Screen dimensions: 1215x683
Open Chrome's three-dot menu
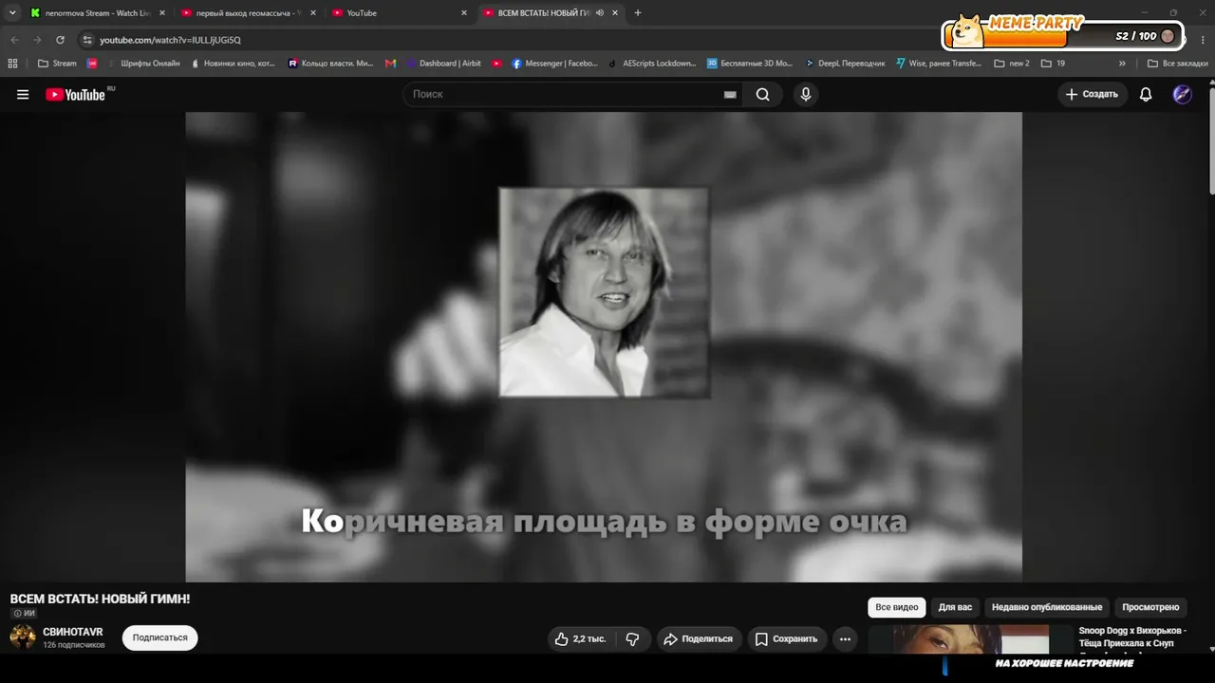pos(1202,40)
